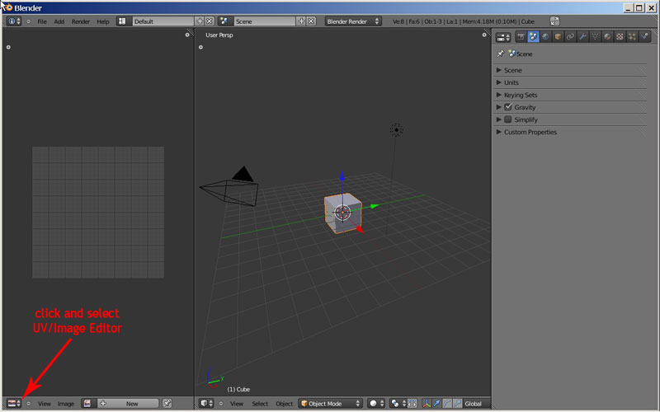Open the Render properties tab icon
660x412 pixels.
coord(521,37)
